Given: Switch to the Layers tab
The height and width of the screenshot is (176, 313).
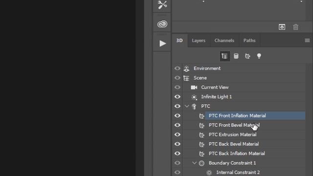Looking at the screenshot, I should pyautogui.click(x=199, y=41).
